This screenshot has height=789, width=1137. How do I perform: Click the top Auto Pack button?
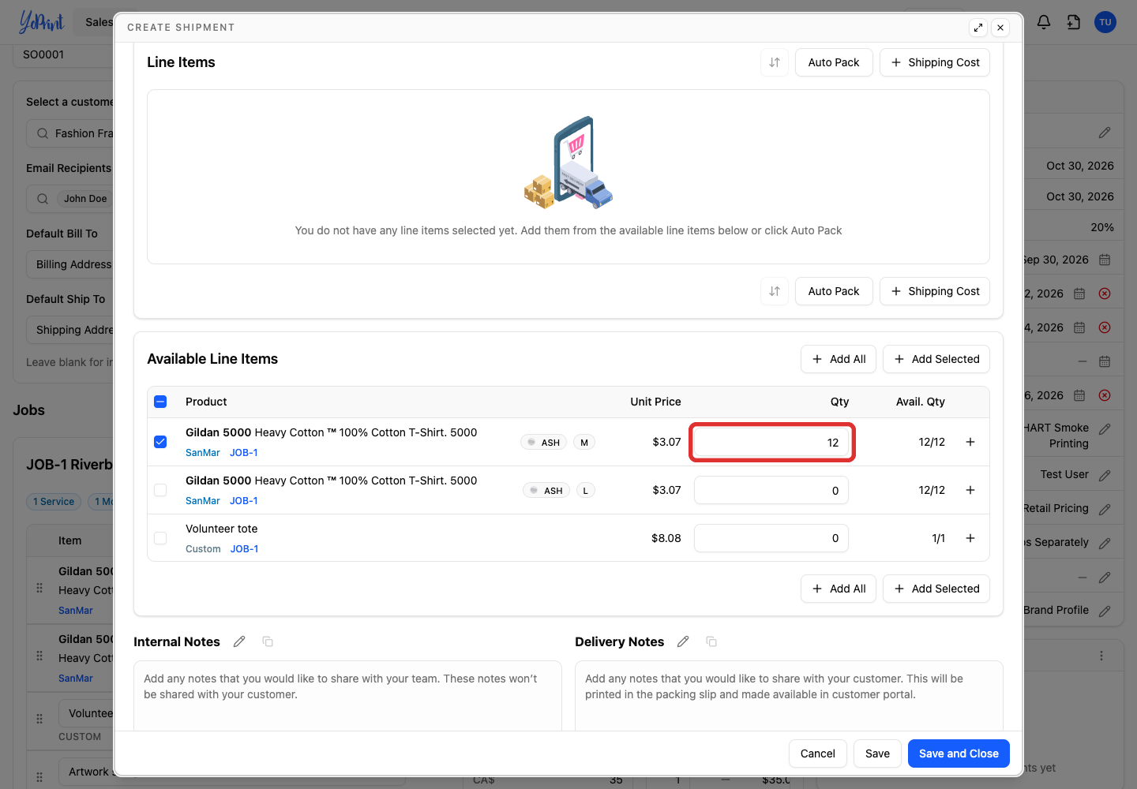click(x=834, y=62)
